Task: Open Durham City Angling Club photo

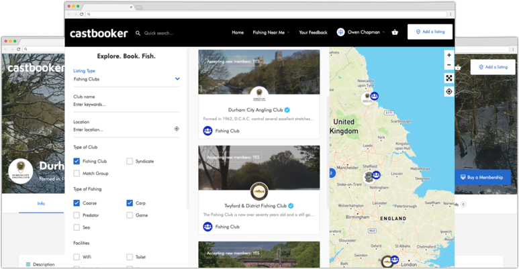Action: [x=259, y=72]
